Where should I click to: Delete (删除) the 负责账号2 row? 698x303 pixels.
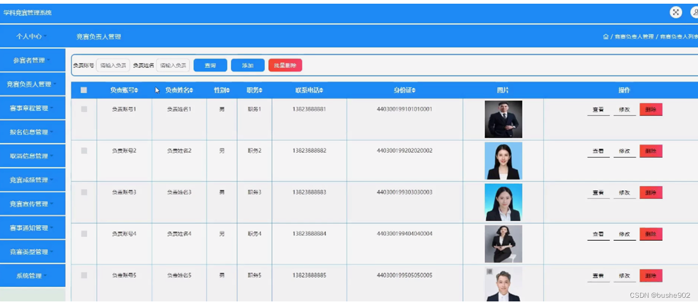[x=651, y=151]
